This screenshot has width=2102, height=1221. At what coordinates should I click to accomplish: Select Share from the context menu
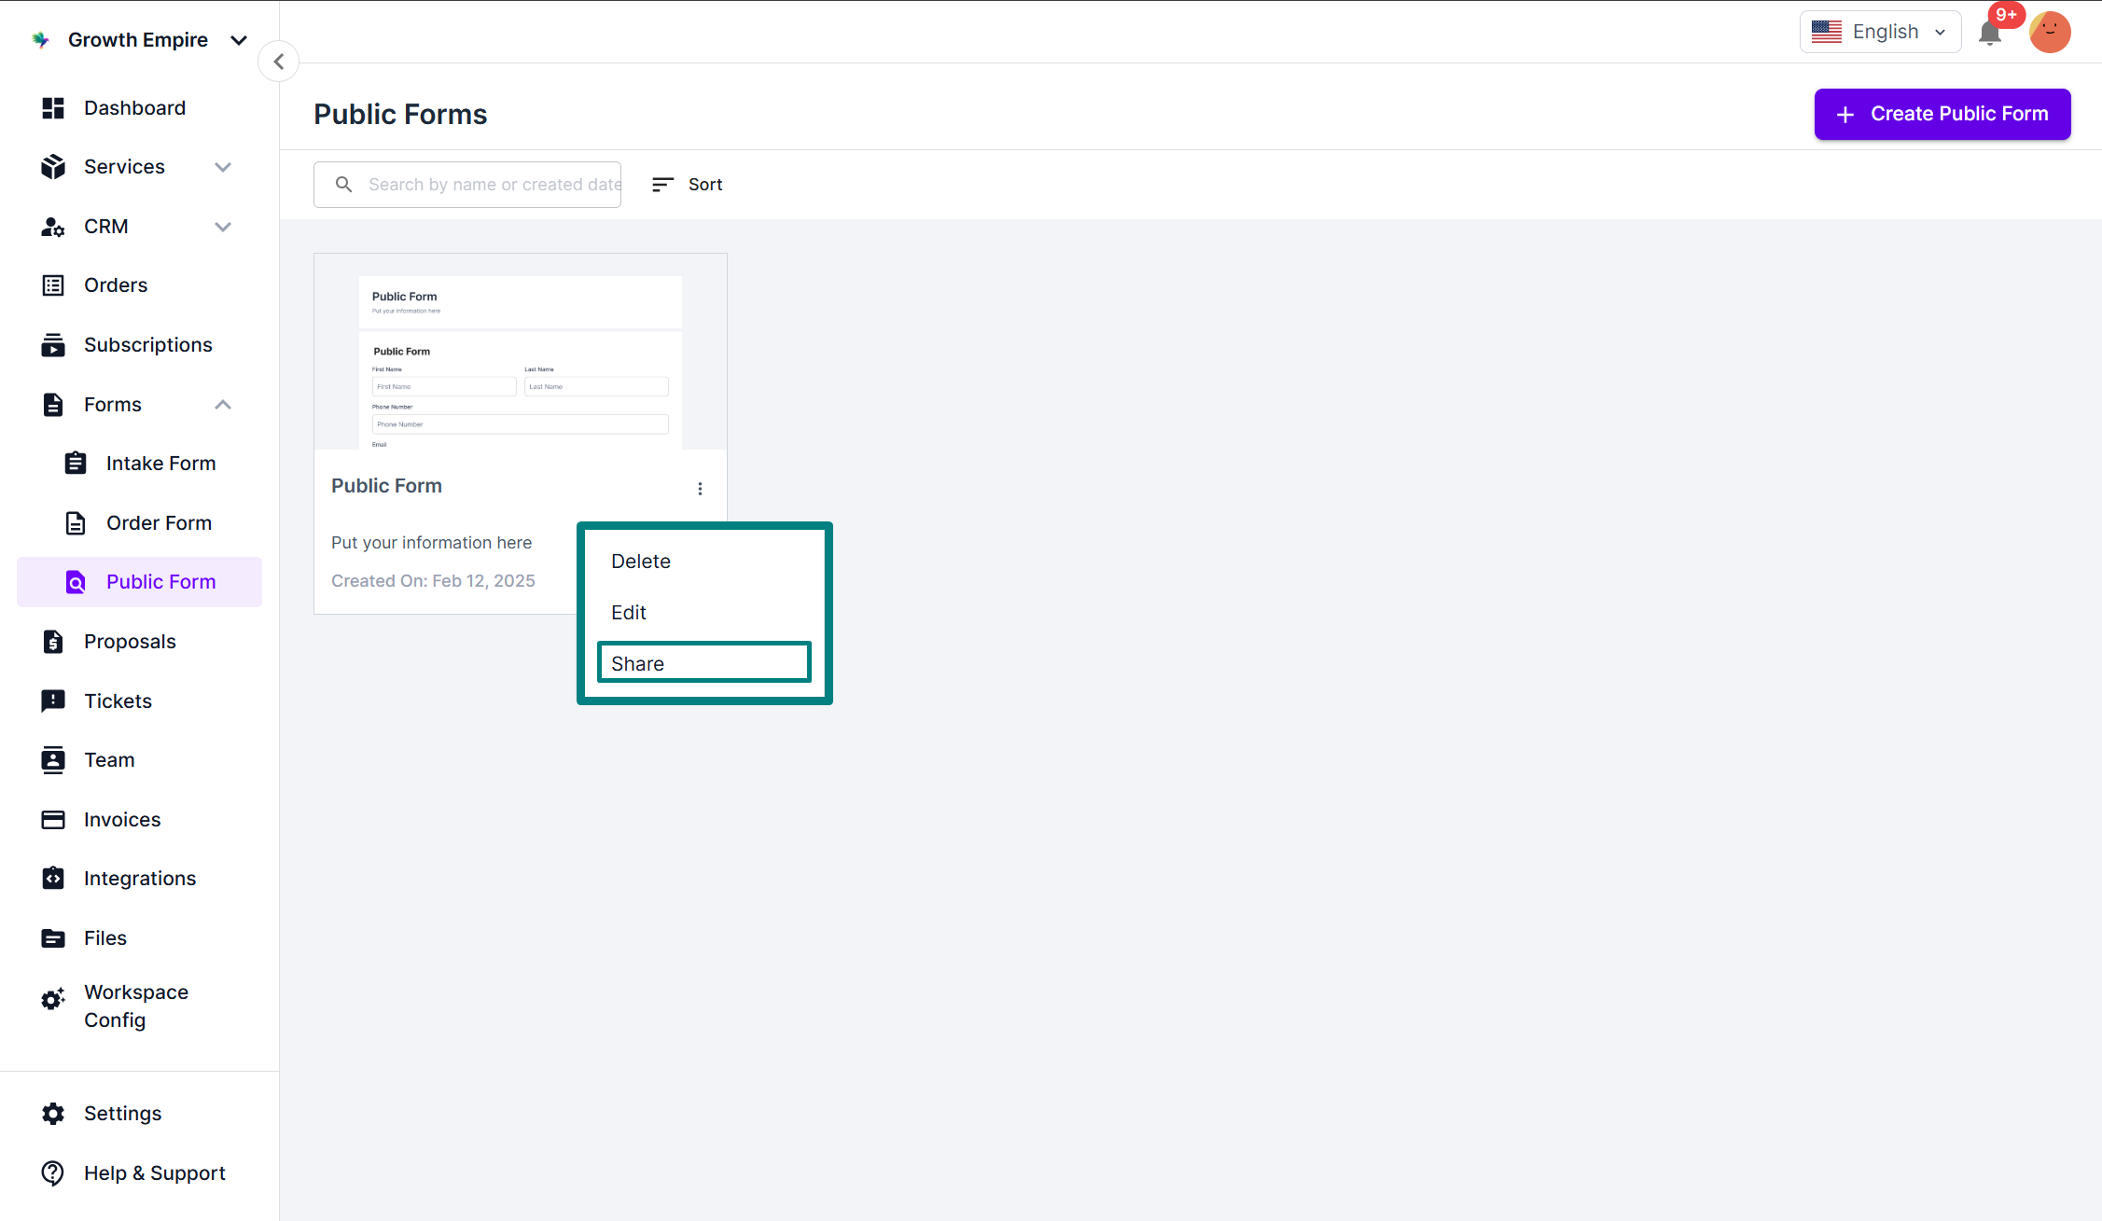click(x=703, y=663)
